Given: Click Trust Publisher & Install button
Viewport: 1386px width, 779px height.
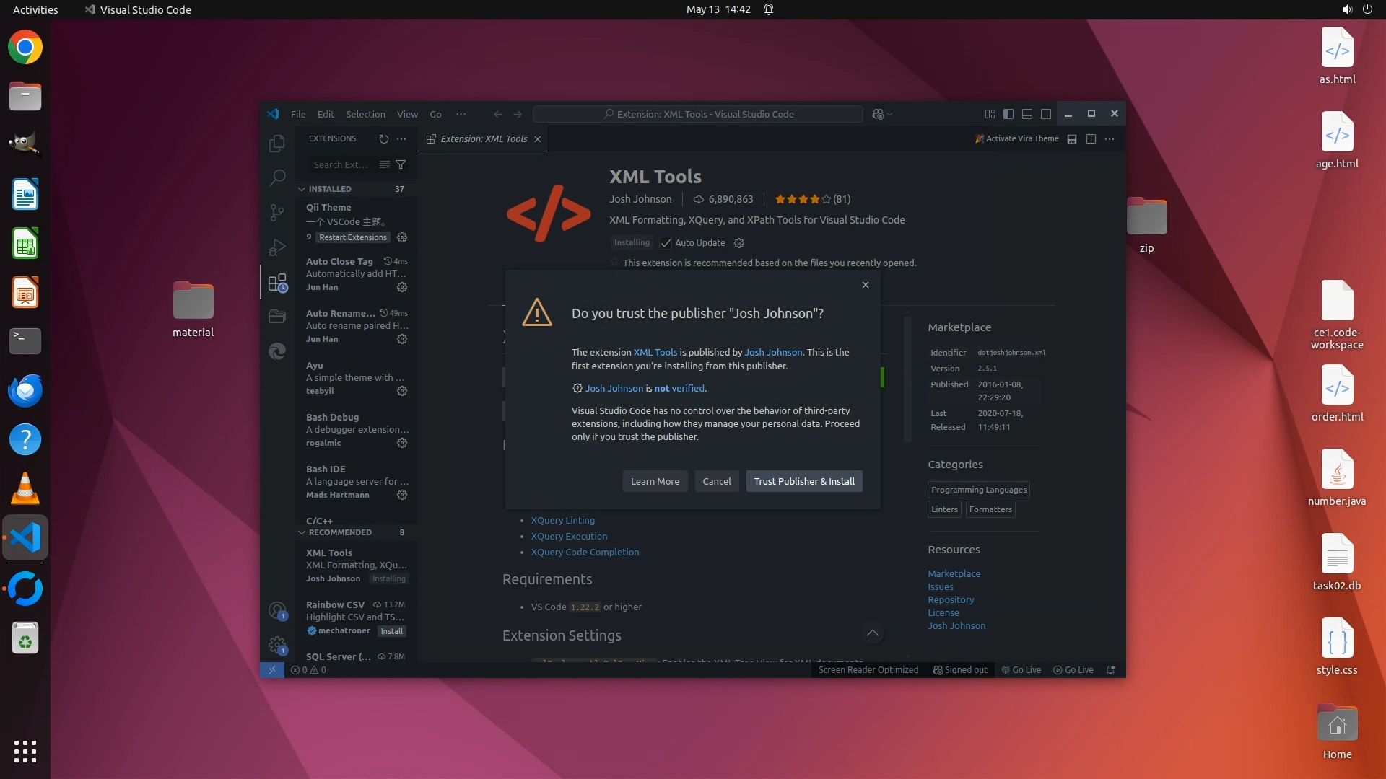Looking at the screenshot, I should click(803, 481).
